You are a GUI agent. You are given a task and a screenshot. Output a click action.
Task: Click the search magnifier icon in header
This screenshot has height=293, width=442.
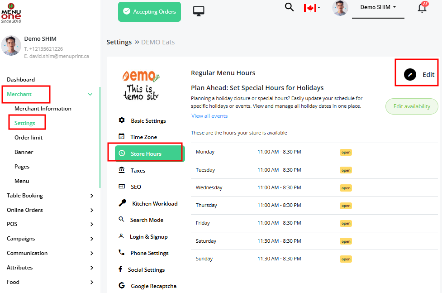pyautogui.click(x=289, y=7)
